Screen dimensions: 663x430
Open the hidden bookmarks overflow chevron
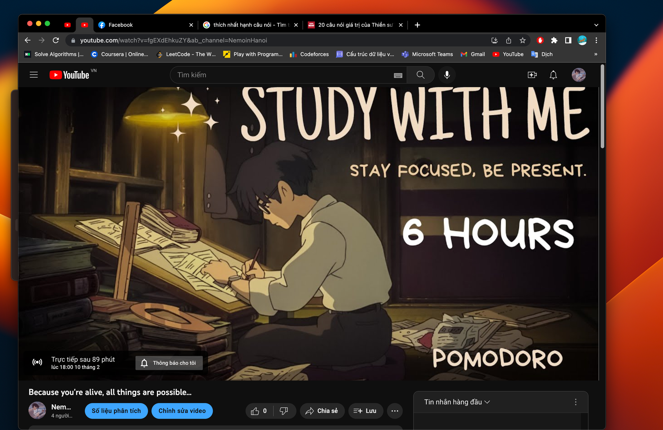596,54
